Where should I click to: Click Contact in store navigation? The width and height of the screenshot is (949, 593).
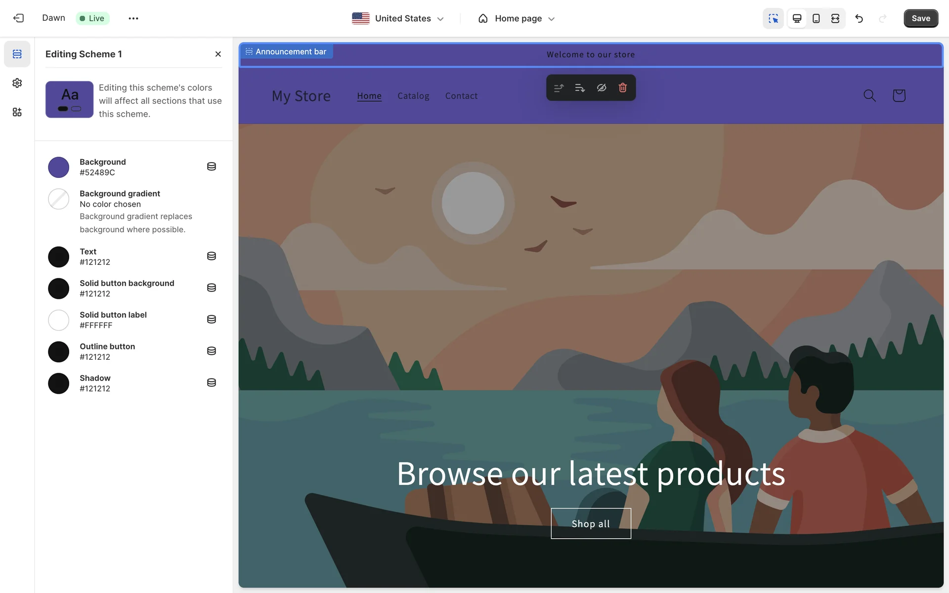[461, 96]
